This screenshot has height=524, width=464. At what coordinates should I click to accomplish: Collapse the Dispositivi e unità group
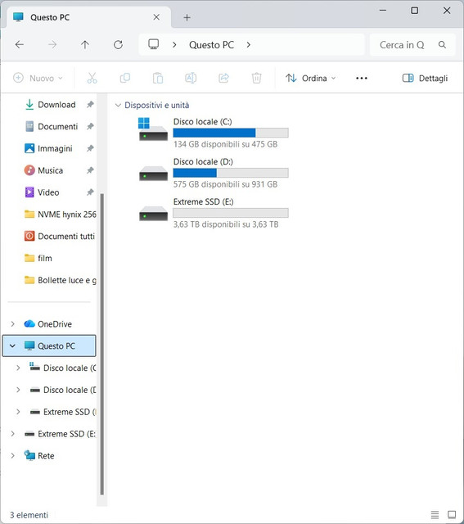click(x=118, y=106)
